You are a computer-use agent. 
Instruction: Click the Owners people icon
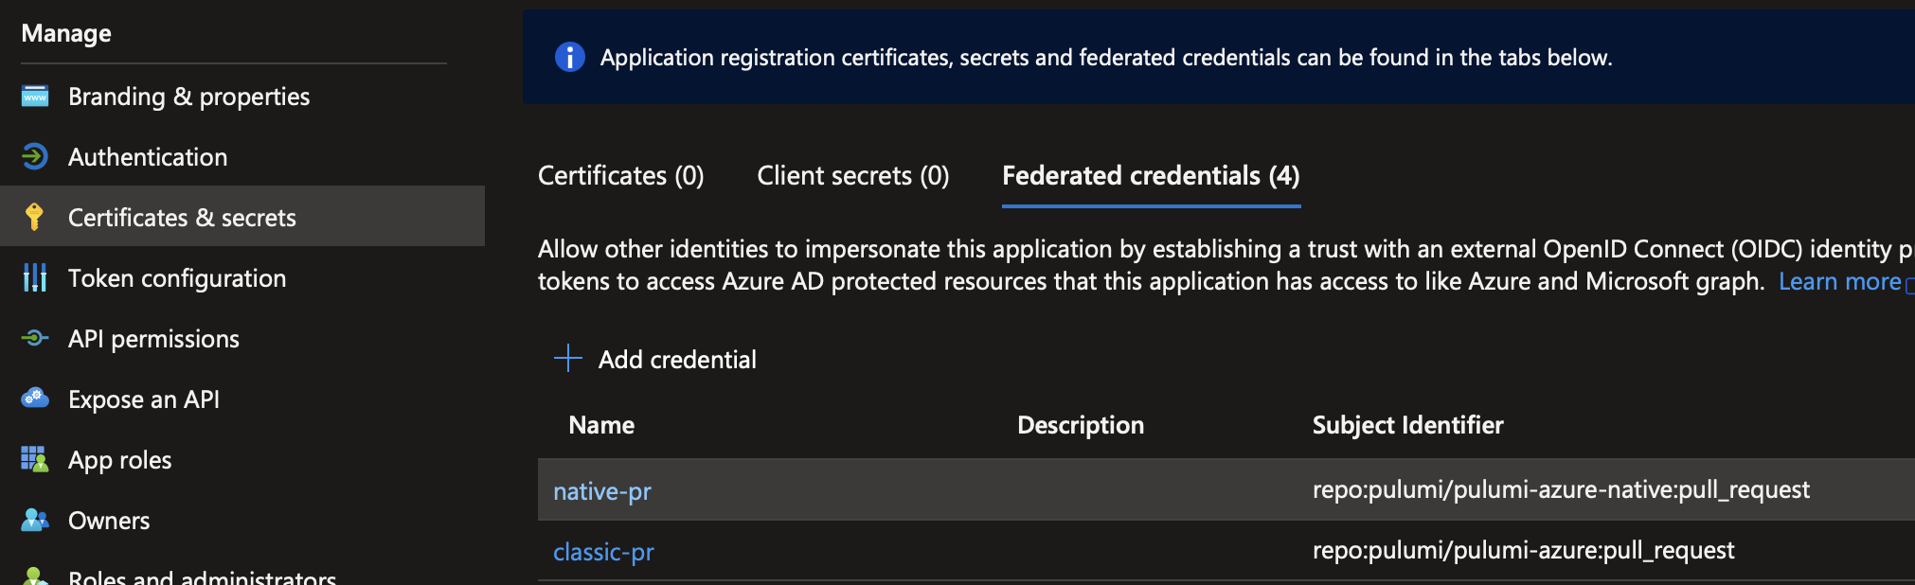coord(35,520)
